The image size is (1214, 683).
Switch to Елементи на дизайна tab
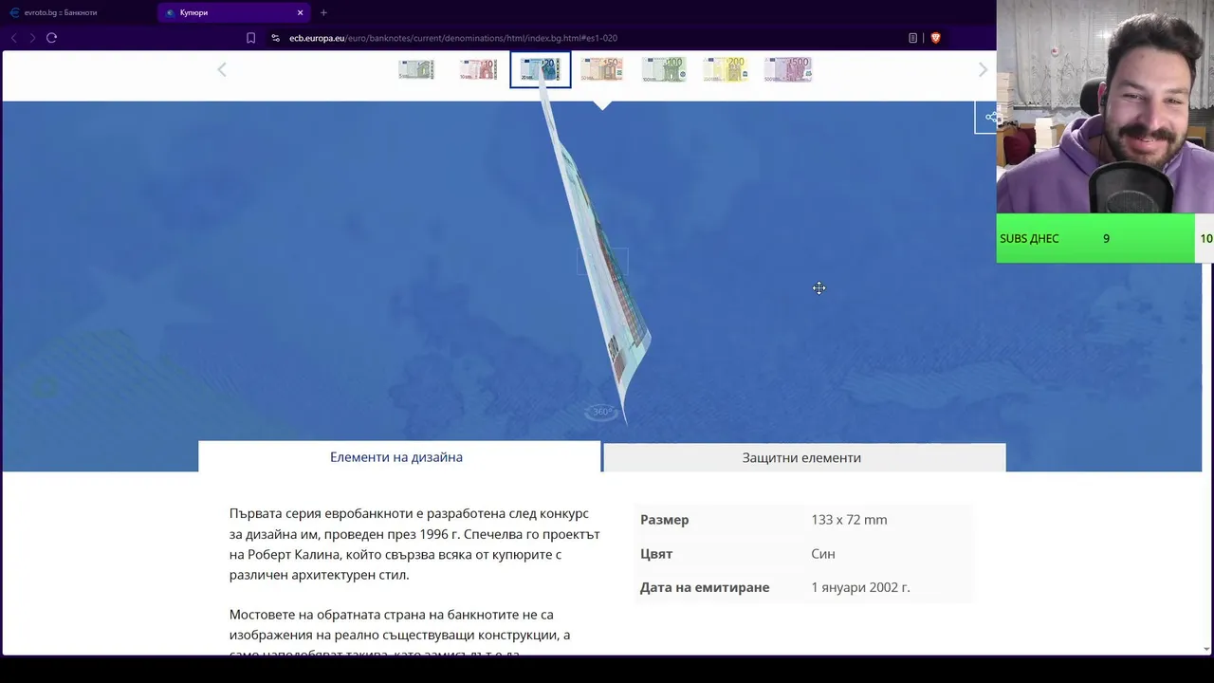click(397, 457)
